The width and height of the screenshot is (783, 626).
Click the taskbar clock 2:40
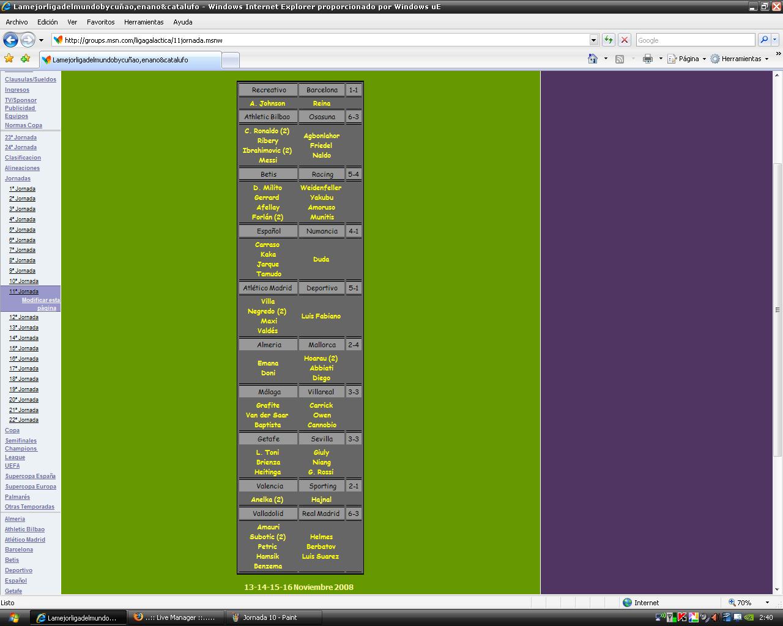[x=766, y=617]
